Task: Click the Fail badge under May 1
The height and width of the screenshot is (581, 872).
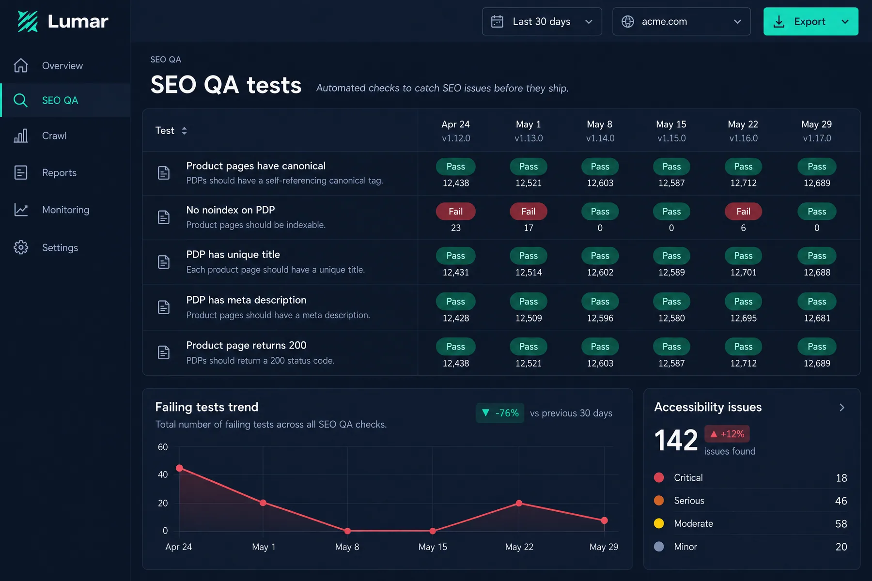Action: tap(529, 211)
